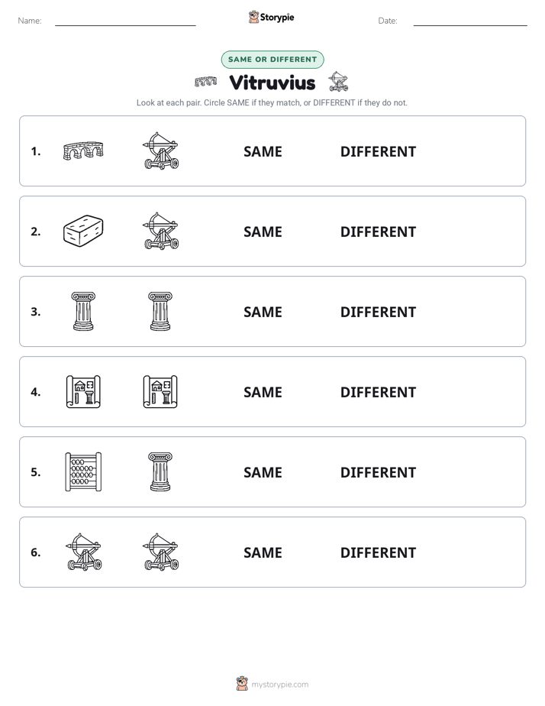
Task: Click the left column icon in row 3
Action: [83, 311]
